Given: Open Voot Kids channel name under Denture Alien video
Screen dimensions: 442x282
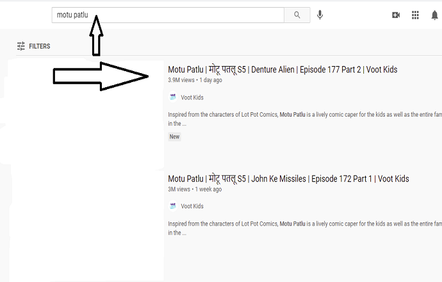Looking at the screenshot, I should (192, 97).
